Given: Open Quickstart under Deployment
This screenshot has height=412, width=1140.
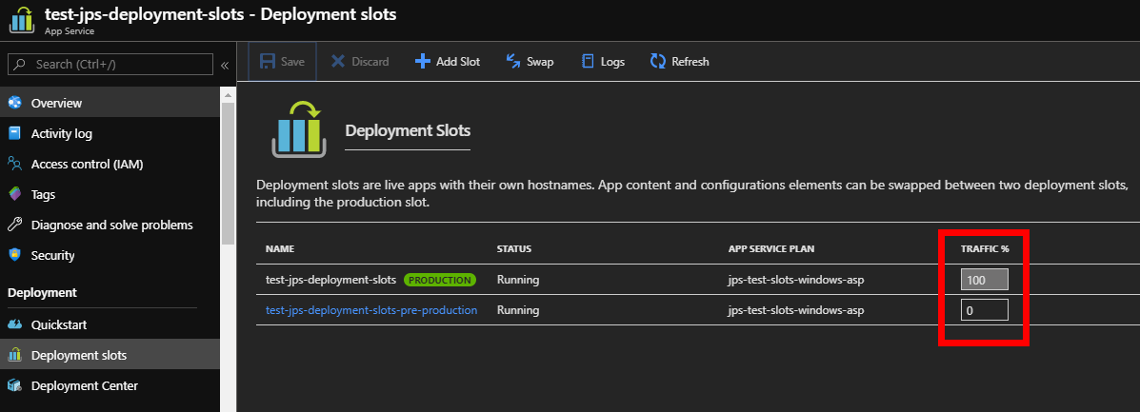Looking at the screenshot, I should point(58,324).
